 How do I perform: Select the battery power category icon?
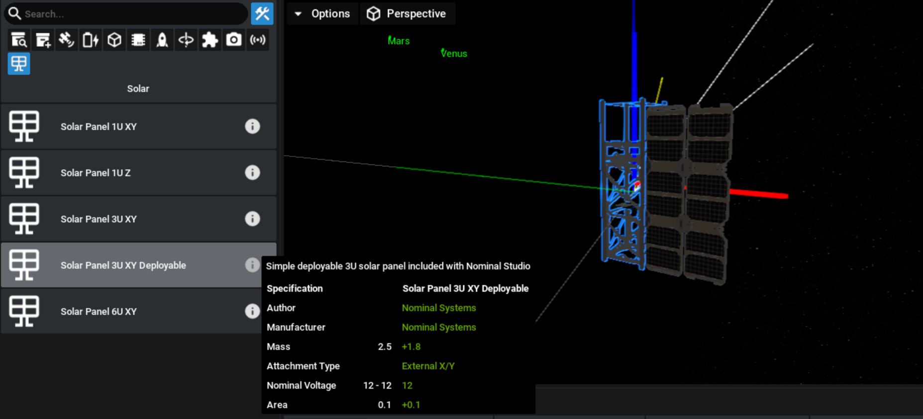click(91, 40)
